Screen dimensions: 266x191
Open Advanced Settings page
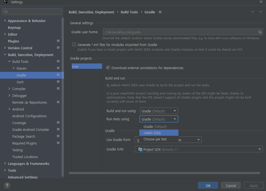pyautogui.click(x=23, y=177)
